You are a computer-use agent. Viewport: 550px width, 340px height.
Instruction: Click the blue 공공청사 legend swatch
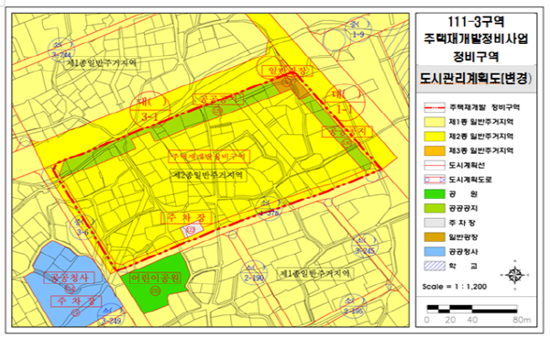[434, 252]
